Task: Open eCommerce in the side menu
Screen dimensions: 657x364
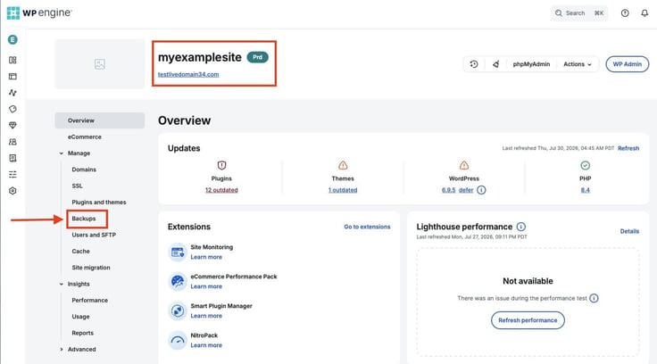Action: (x=85, y=137)
